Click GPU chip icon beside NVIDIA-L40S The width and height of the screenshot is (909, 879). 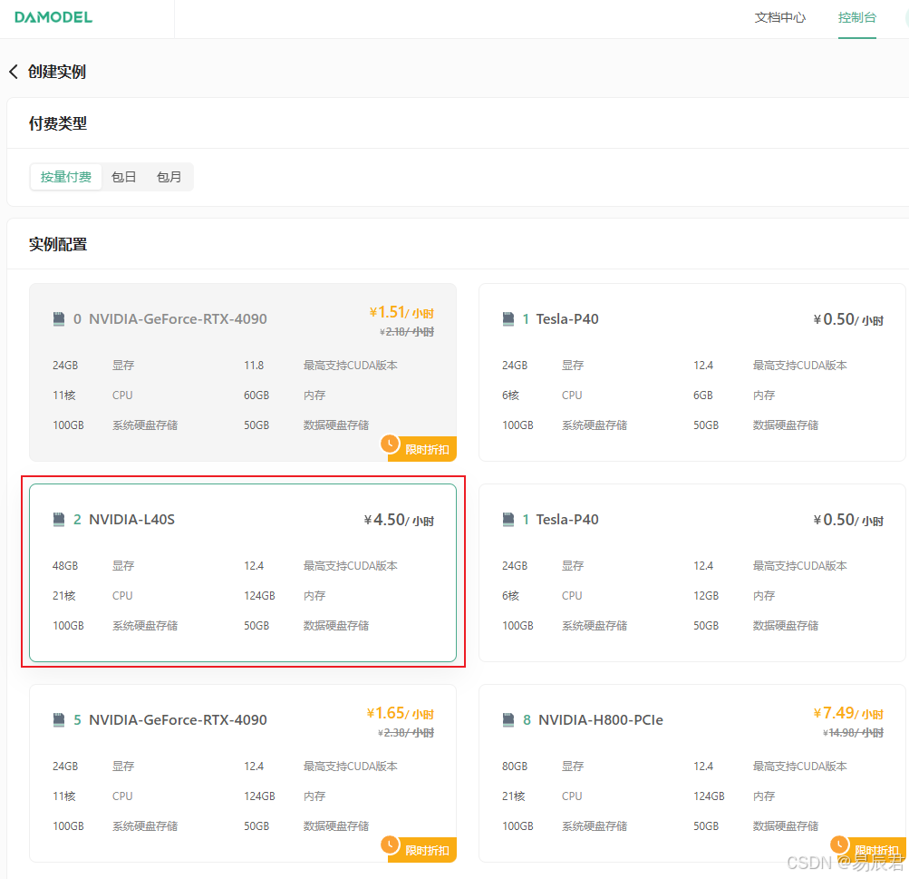point(59,519)
